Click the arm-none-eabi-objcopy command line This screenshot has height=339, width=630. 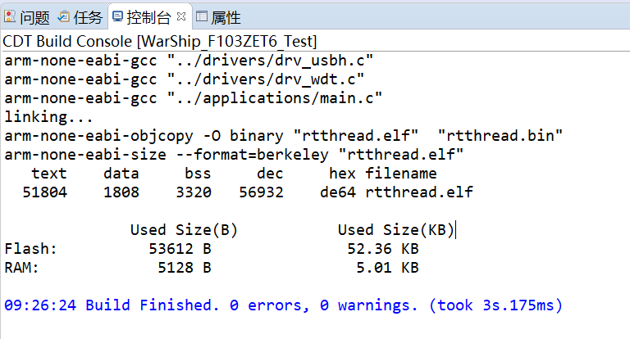(x=283, y=135)
